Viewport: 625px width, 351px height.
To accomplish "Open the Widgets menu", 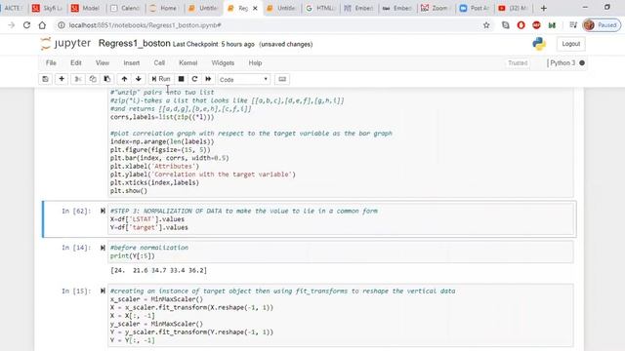I will pos(223,62).
